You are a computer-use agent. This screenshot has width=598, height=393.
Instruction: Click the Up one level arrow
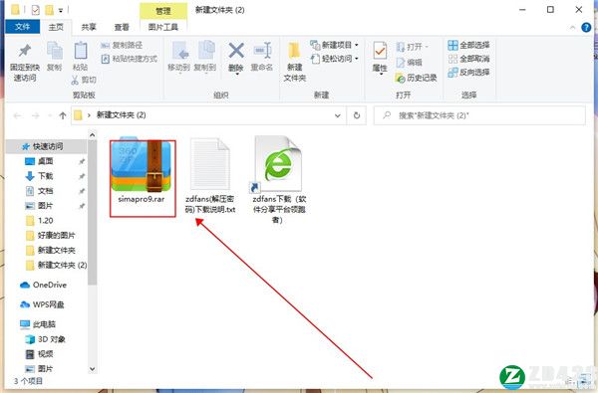(x=63, y=115)
